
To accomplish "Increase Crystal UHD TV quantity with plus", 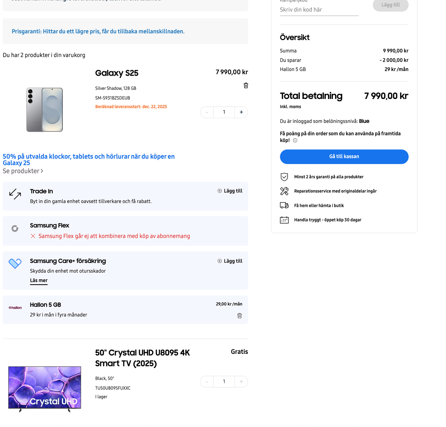I will click(x=241, y=382).
